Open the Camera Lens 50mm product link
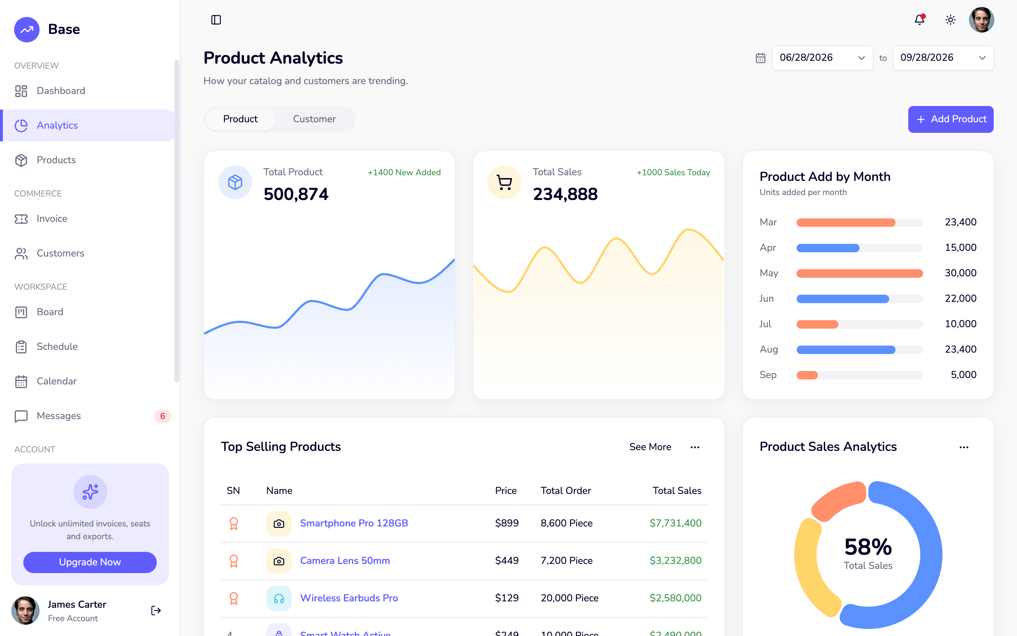Viewport: 1017px width, 636px height. click(345, 561)
